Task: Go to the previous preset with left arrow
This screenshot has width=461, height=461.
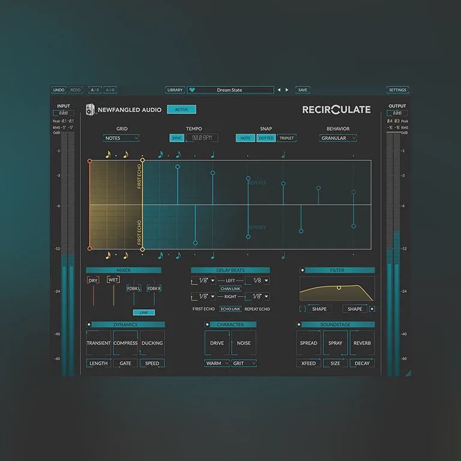Action: coord(279,89)
